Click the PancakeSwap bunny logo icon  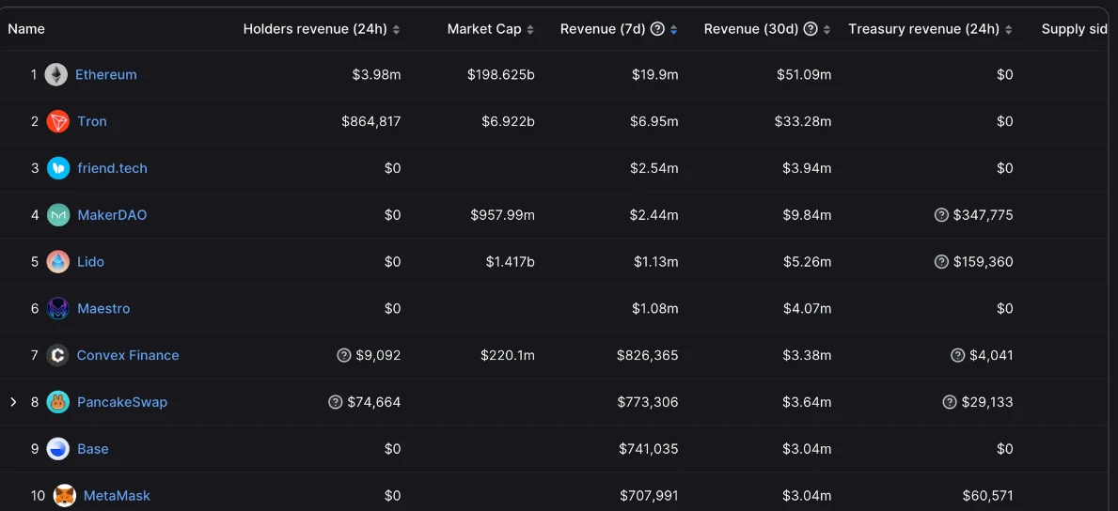coord(57,402)
